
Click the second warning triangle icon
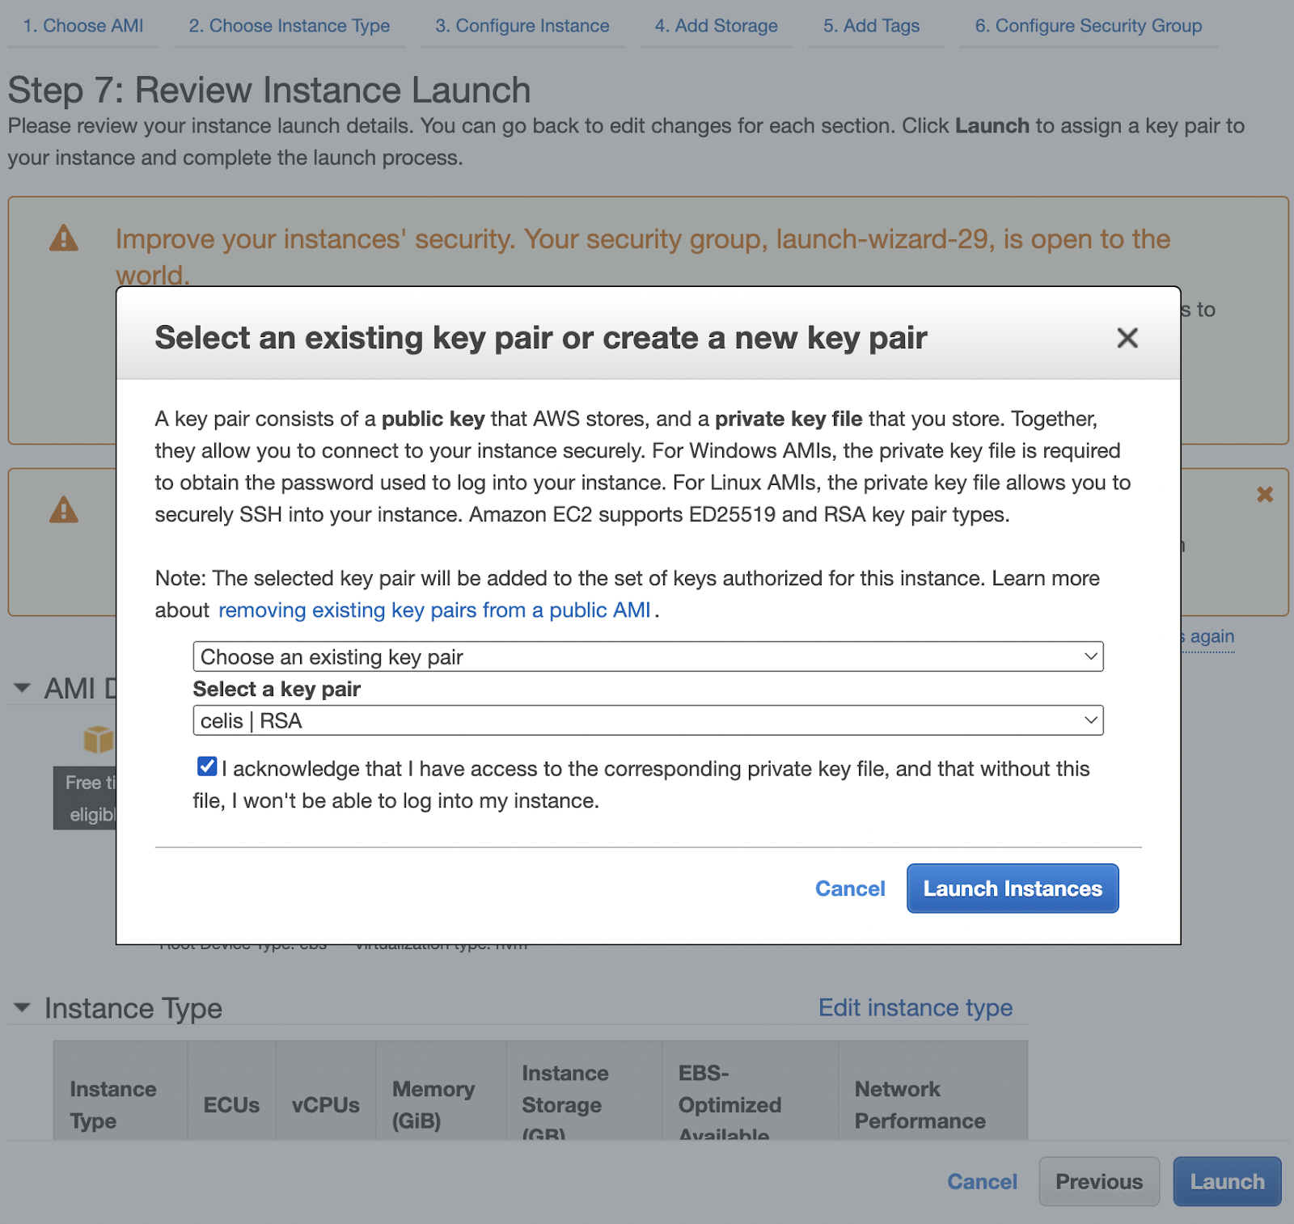tap(64, 510)
